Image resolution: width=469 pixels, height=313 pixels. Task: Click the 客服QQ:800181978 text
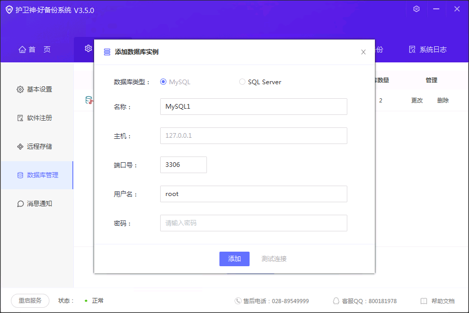[x=369, y=301]
